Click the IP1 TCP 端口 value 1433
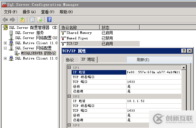The width and height of the screenshot is (196, 128). click(x=154, y=82)
